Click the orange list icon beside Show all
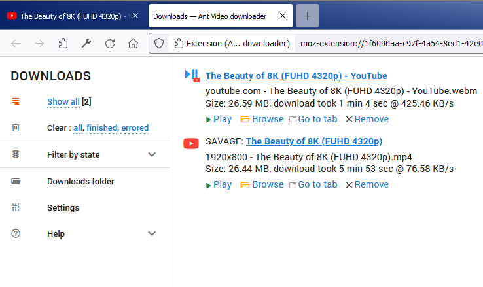483x287 pixels. click(x=16, y=101)
